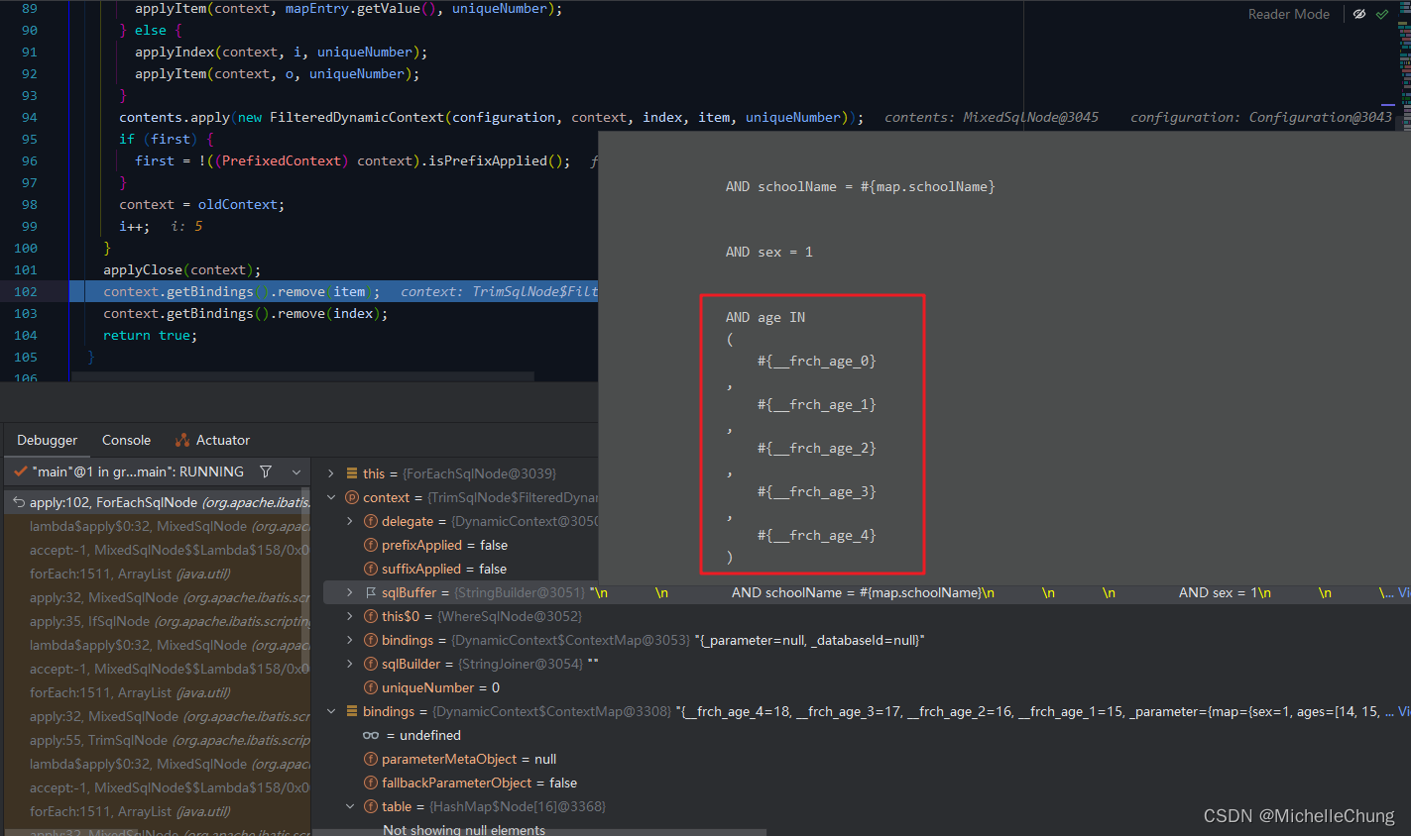Expand the 'delegate' field node

(350, 521)
